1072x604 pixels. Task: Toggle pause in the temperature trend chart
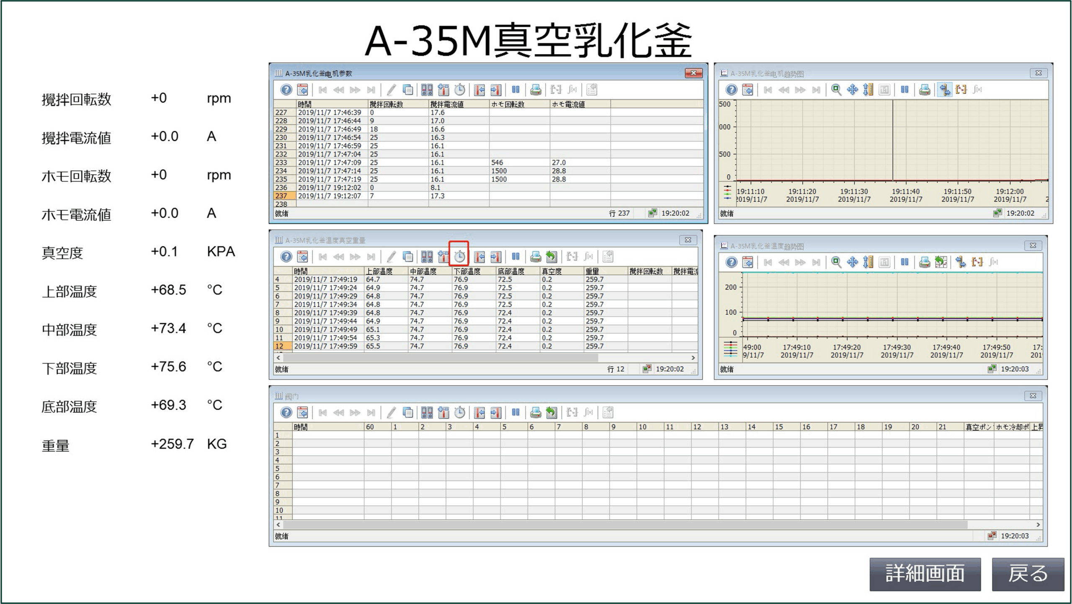point(904,262)
